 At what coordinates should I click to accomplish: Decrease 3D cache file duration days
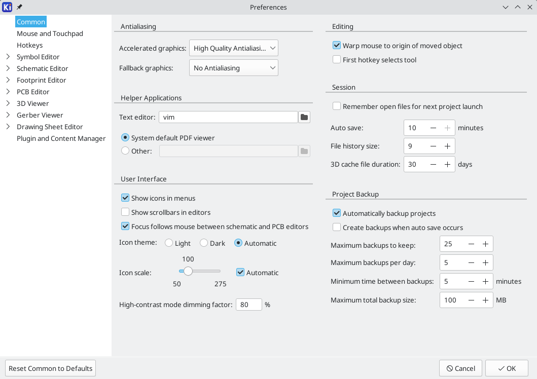point(433,165)
